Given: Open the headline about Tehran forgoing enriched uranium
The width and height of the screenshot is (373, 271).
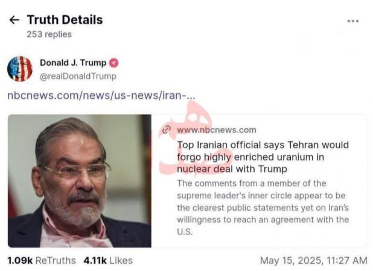Looking at the screenshot, I should pyautogui.click(x=263, y=157).
